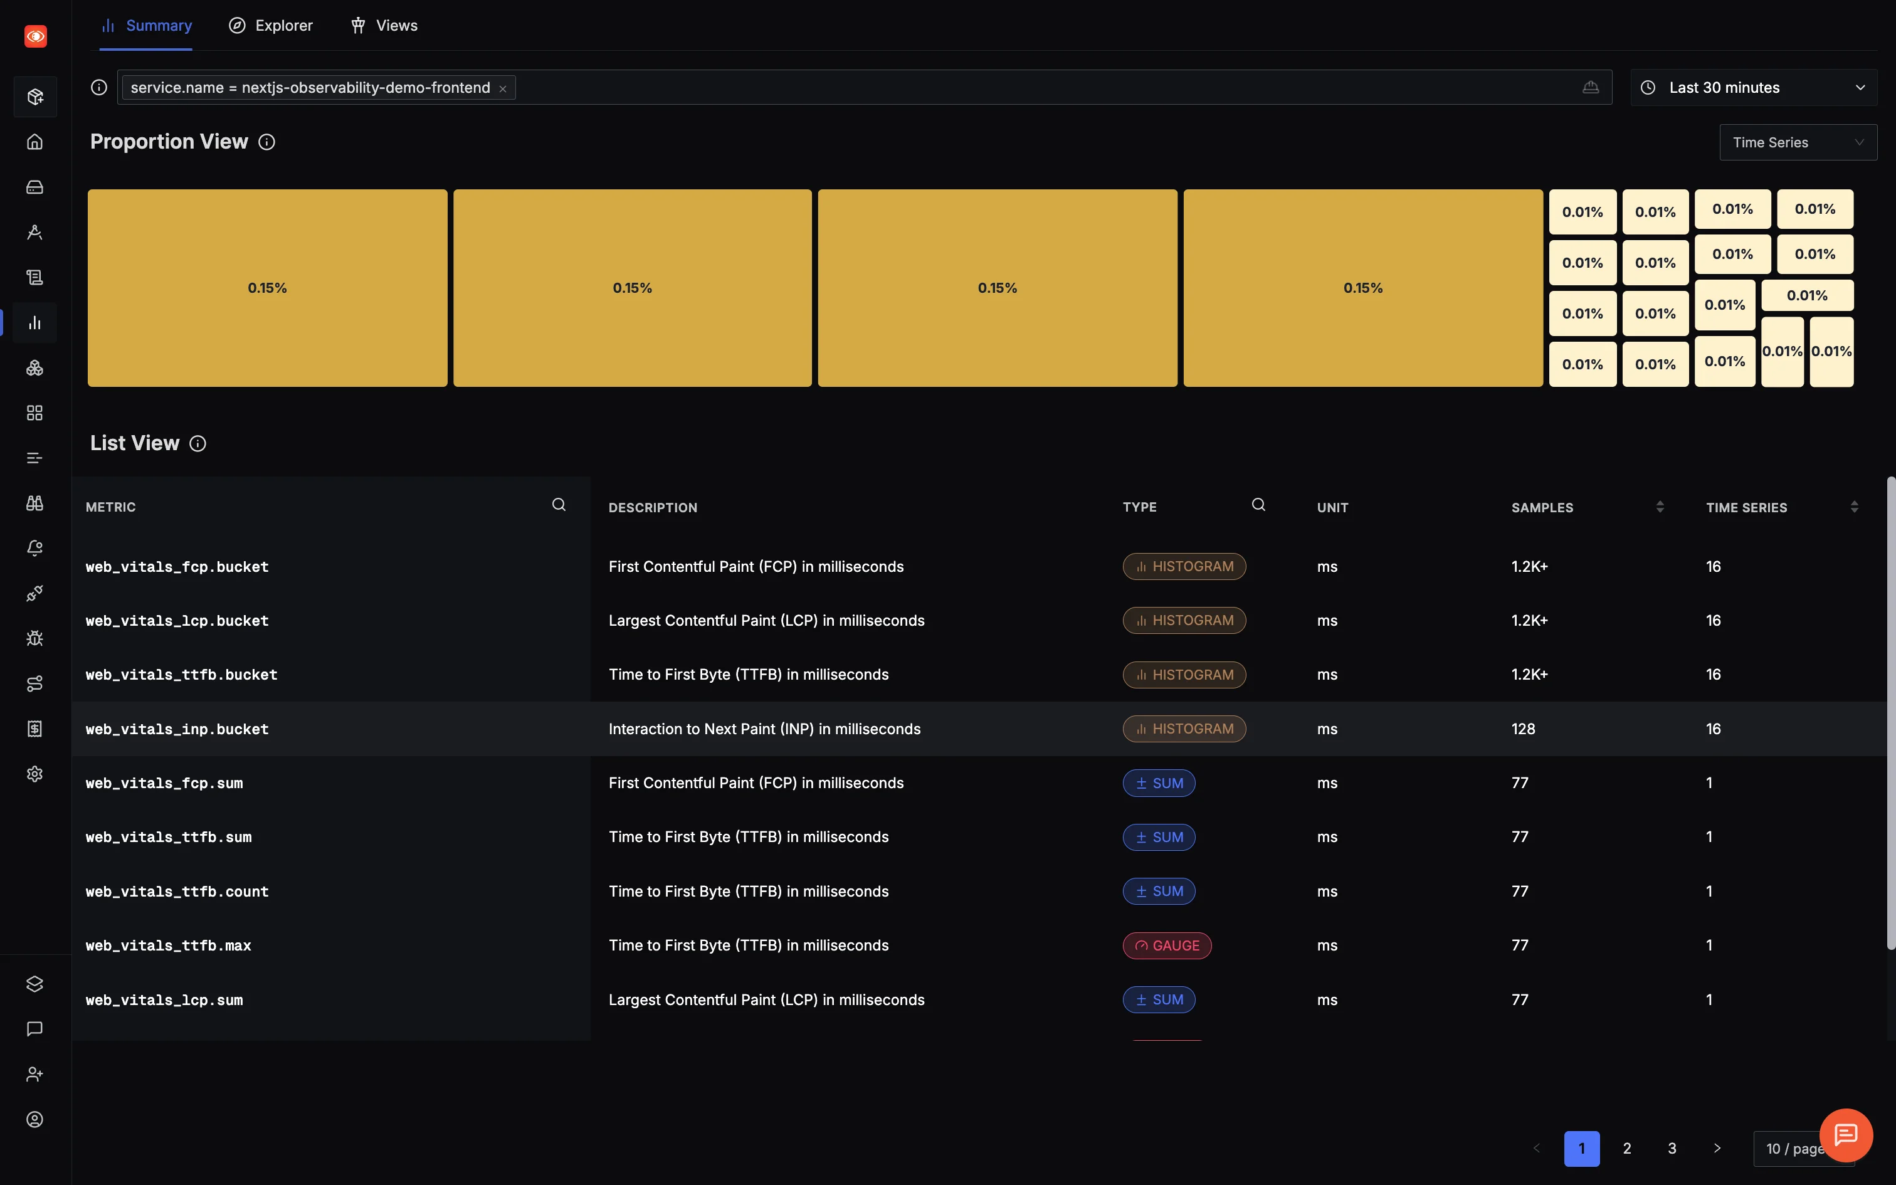Open the Time Series dropdown
Image resolution: width=1896 pixels, height=1185 pixels.
point(1798,142)
